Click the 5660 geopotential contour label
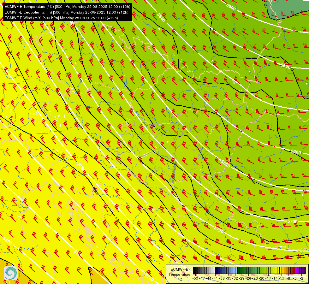The width and height of the screenshot is (309, 284). tap(296, 152)
